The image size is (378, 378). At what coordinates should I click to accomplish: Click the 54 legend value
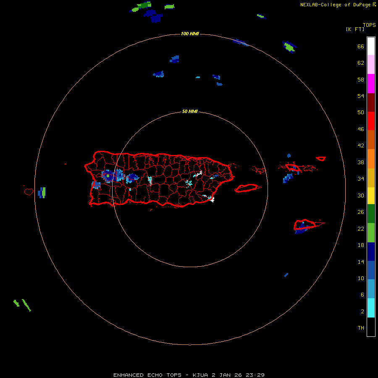[361, 96]
